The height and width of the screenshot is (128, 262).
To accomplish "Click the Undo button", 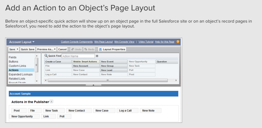I will (76, 49).
